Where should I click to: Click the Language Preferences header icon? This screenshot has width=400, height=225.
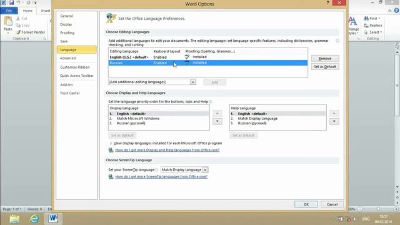click(111, 18)
